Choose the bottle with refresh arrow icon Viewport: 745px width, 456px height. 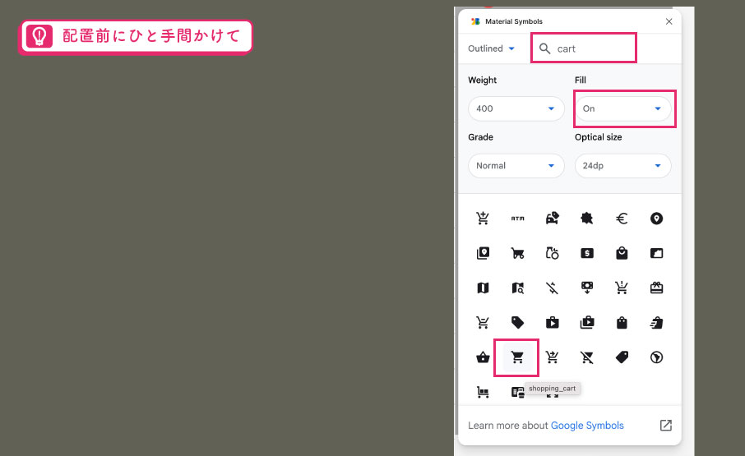click(552, 253)
